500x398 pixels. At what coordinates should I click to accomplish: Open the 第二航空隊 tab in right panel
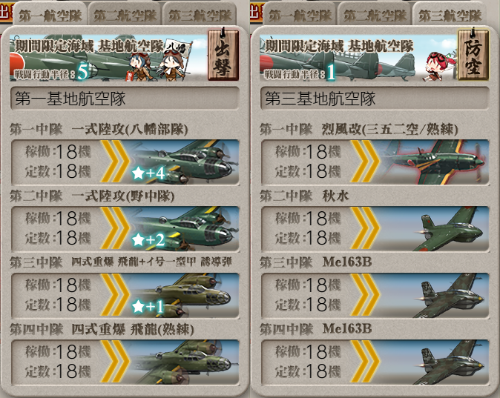pyautogui.click(x=375, y=15)
